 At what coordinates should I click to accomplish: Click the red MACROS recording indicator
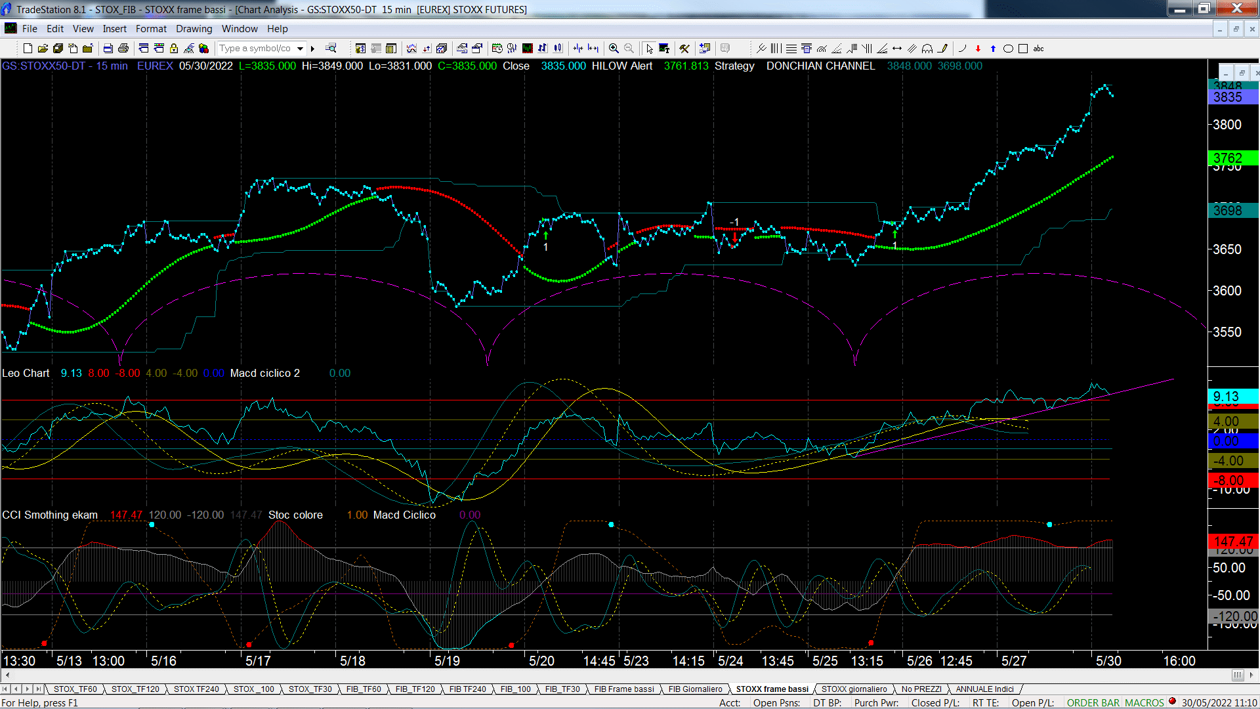tap(1172, 701)
